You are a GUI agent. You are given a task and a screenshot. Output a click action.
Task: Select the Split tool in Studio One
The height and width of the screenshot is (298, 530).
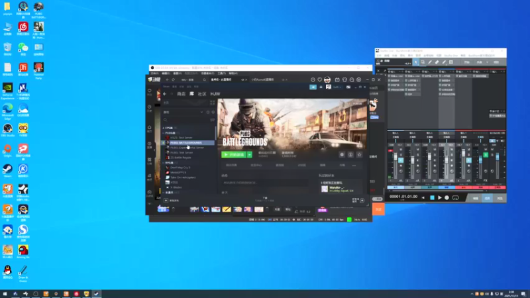click(x=430, y=62)
